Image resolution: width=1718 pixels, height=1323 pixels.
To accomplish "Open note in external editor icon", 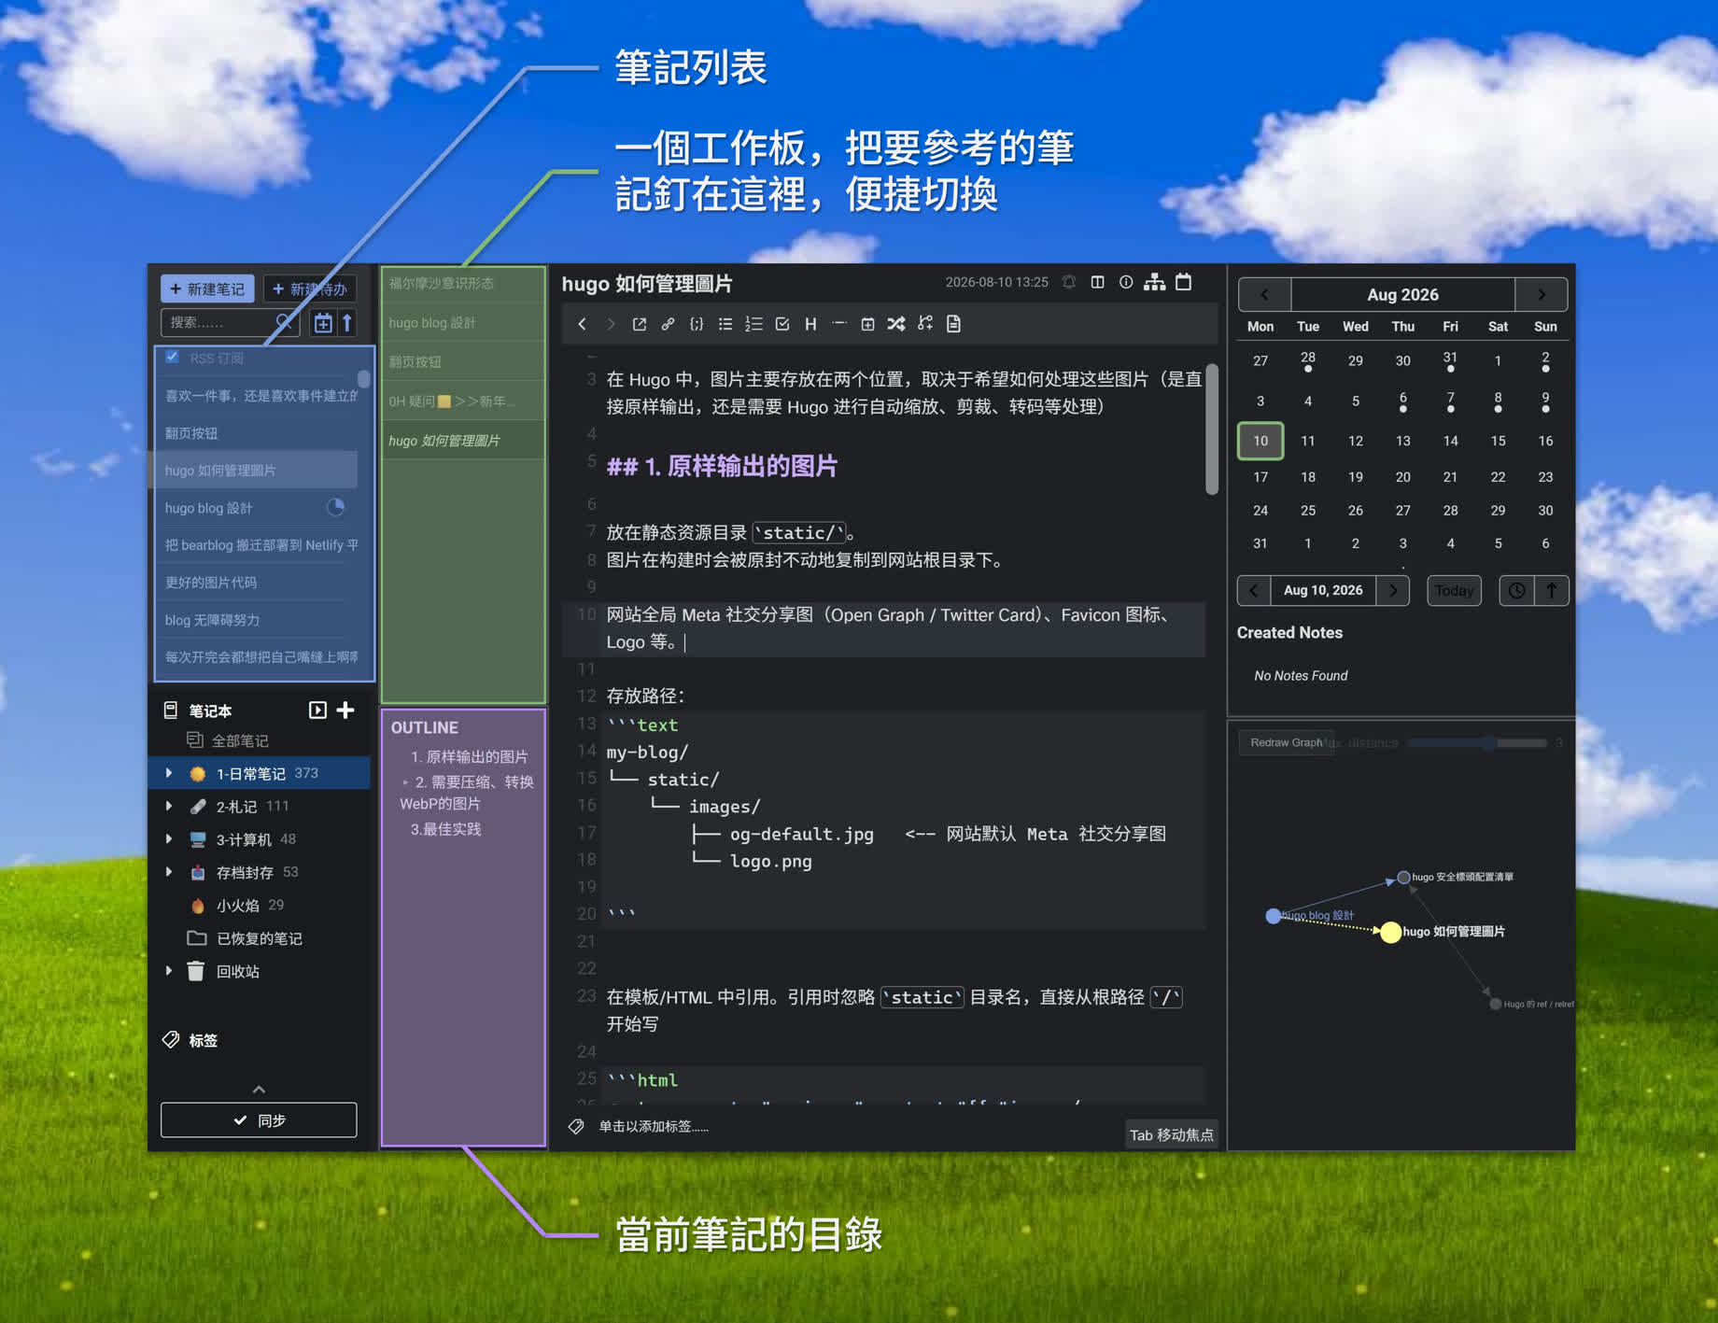I will click(640, 324).
